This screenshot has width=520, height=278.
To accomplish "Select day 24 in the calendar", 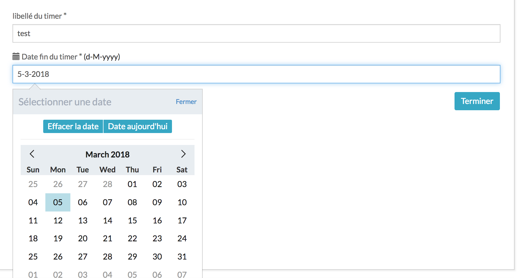I will [182, 238].
